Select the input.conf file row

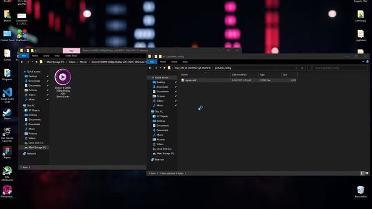click(x=238, y=80)
